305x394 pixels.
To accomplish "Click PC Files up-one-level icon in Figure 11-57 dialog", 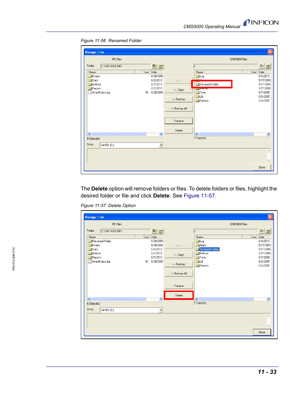I will click(154, 231).
